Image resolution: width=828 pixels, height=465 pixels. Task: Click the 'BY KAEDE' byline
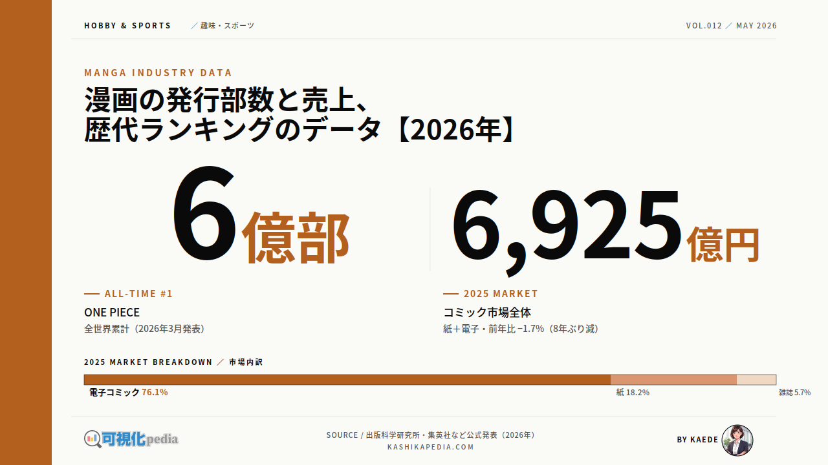(697, 440)
